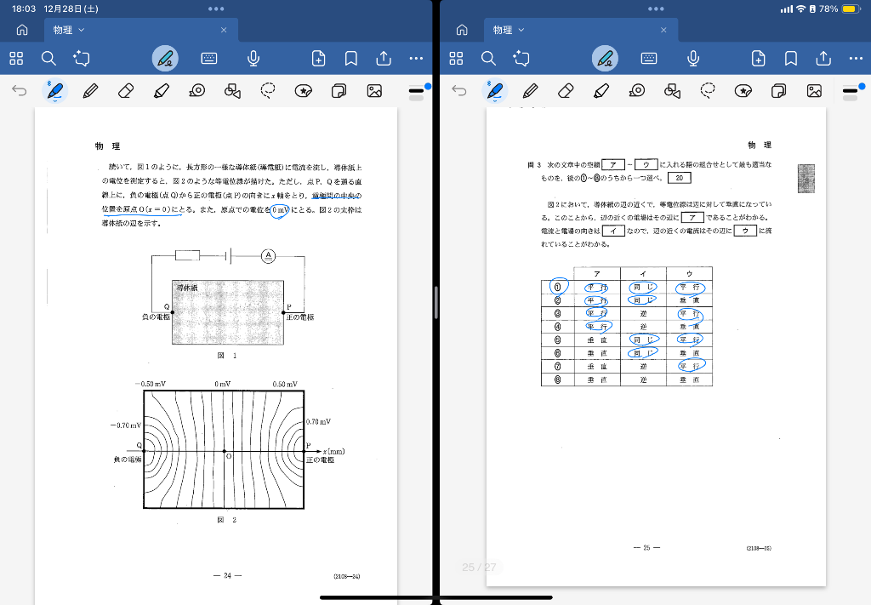
Task: Open the sticker tool in the right pane
Action: tap(743, 90)
